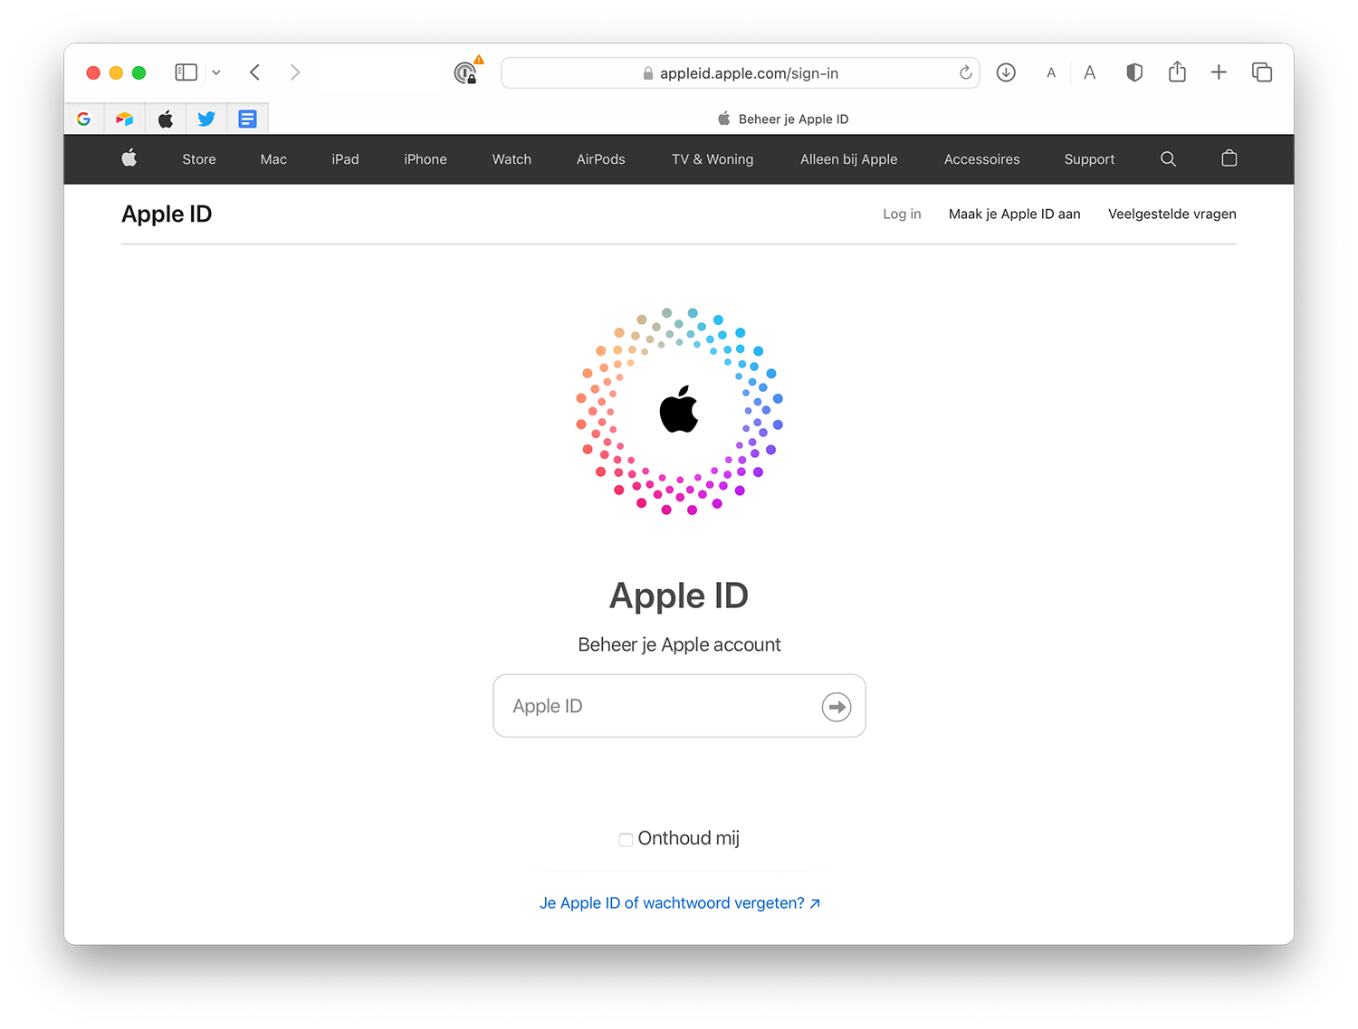Image resolution: width=1358 pixels, height=1029 pixels.
Task: Reload the page with the refresh icon
Action: click(965, 73)
